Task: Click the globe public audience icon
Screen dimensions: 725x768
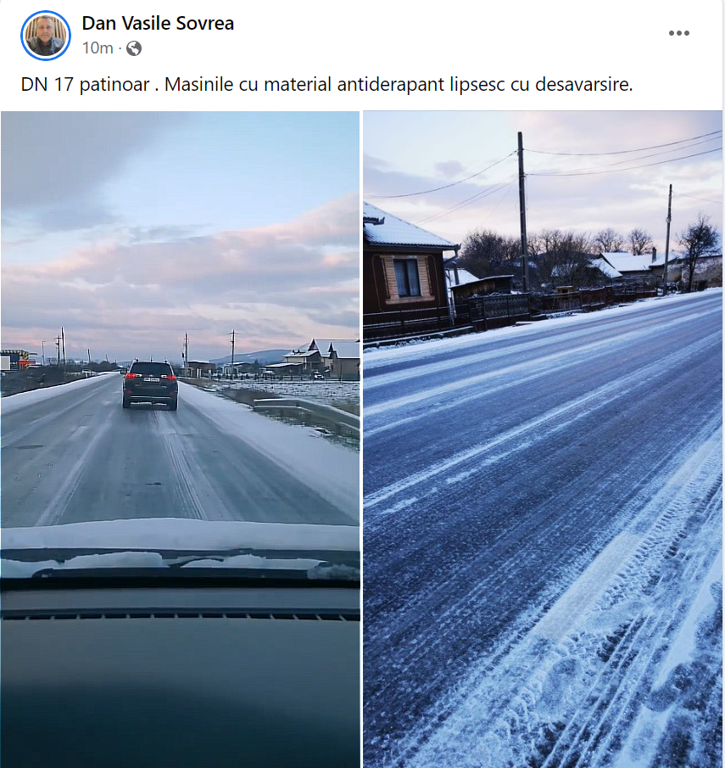Action: pyautogui.click(x=134, y=48)
